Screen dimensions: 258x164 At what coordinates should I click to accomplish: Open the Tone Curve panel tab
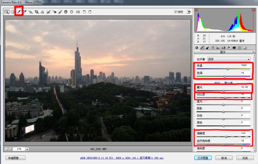click(x=202, y=48)
